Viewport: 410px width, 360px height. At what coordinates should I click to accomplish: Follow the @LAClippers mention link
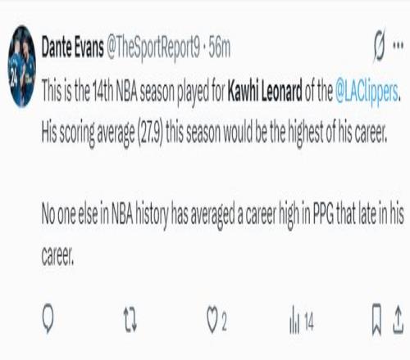tap(367, 92)
